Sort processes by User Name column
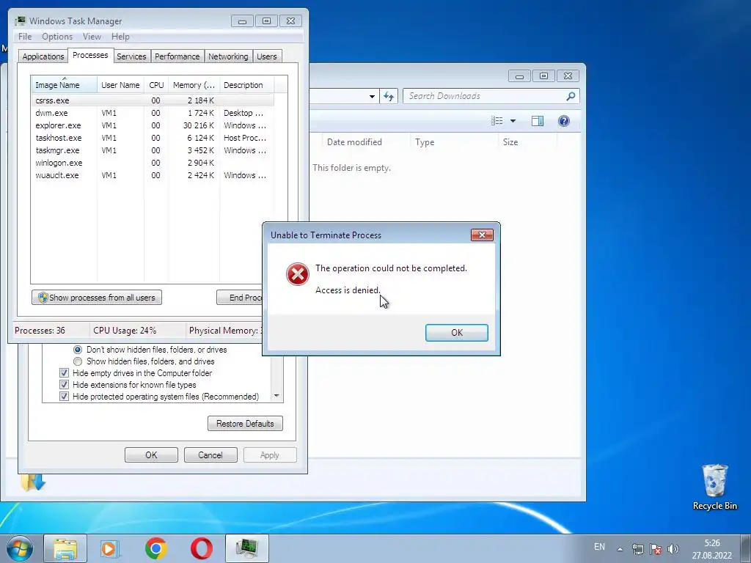The image size is (751, 563). coord(120,85)
